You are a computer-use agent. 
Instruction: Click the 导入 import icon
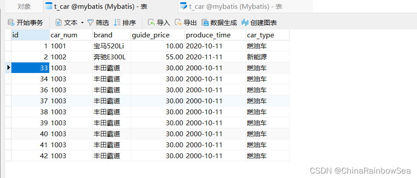coord(151,22)
